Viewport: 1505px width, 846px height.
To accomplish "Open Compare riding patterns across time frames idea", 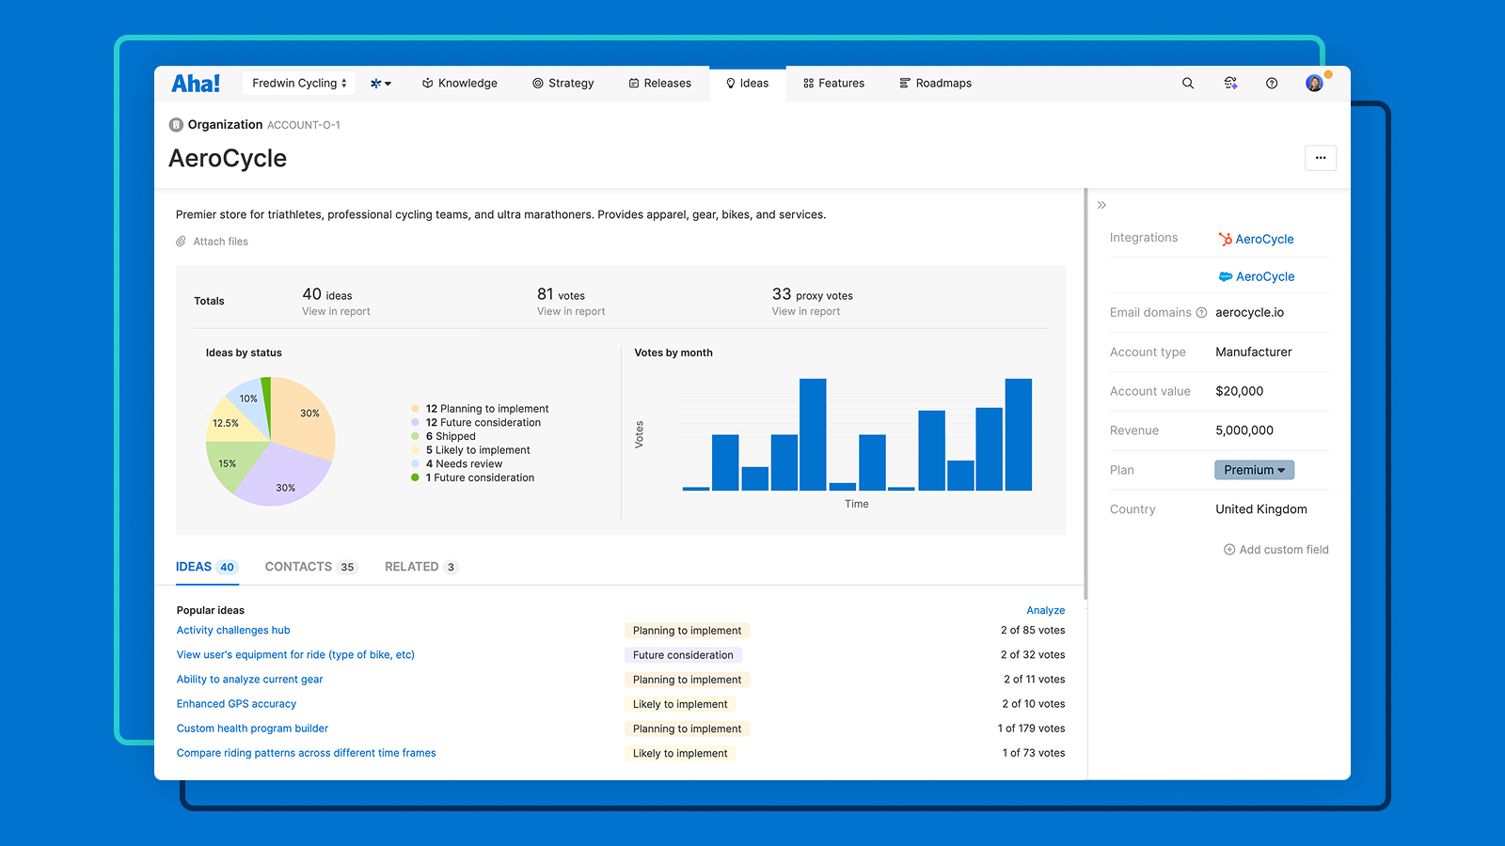I will point(307,753).
